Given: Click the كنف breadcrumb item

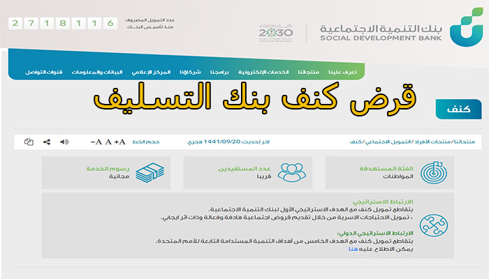Looking at the screenshot, I should pos(356,142).
